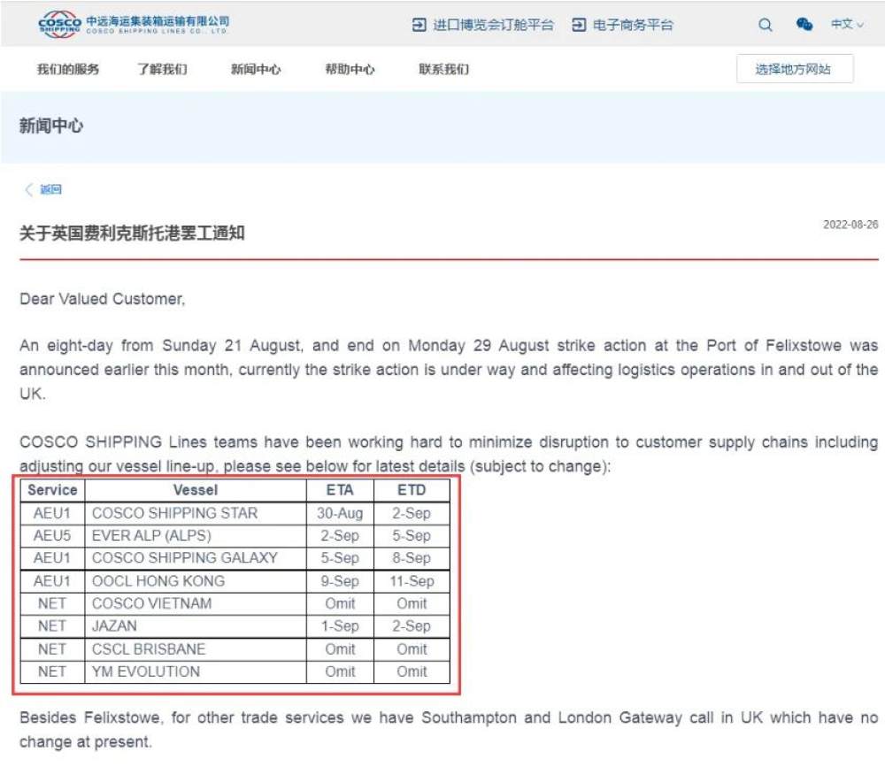Follow the 进口博览会订舱平台 link
The image size is (885, 782).
tap(493, 25)
